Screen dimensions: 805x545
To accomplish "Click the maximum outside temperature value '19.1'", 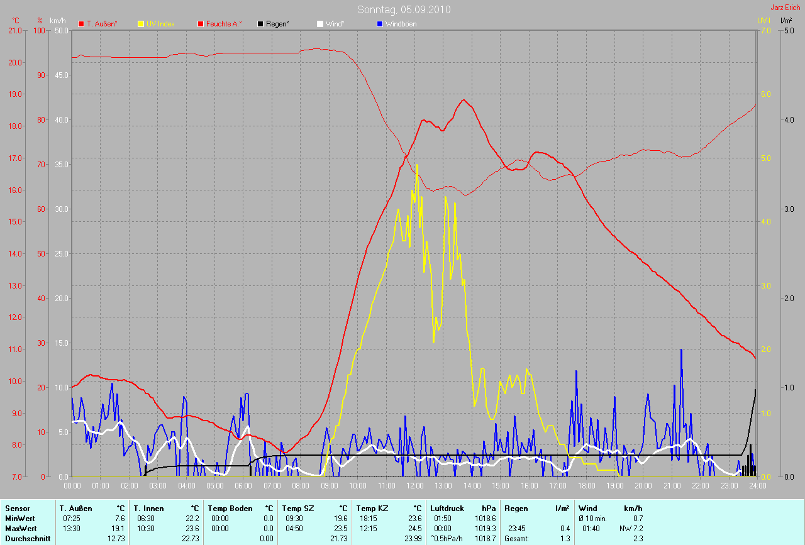I will pyautogui.click(x=118, y=529).
